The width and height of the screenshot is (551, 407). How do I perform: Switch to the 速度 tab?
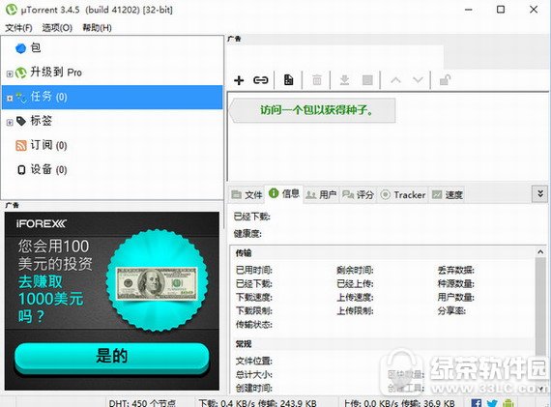[447, 194]
